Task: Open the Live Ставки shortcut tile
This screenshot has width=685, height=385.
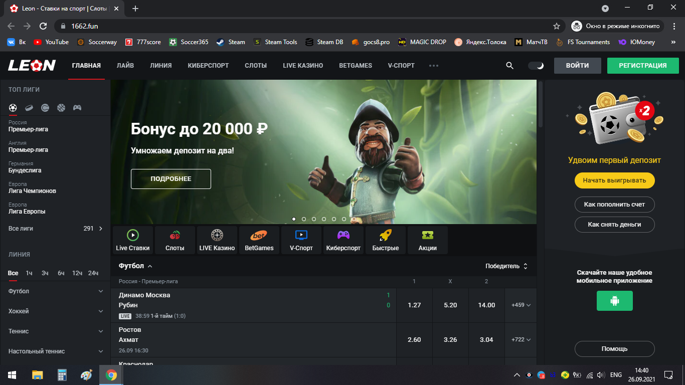Action: point(133,240)
